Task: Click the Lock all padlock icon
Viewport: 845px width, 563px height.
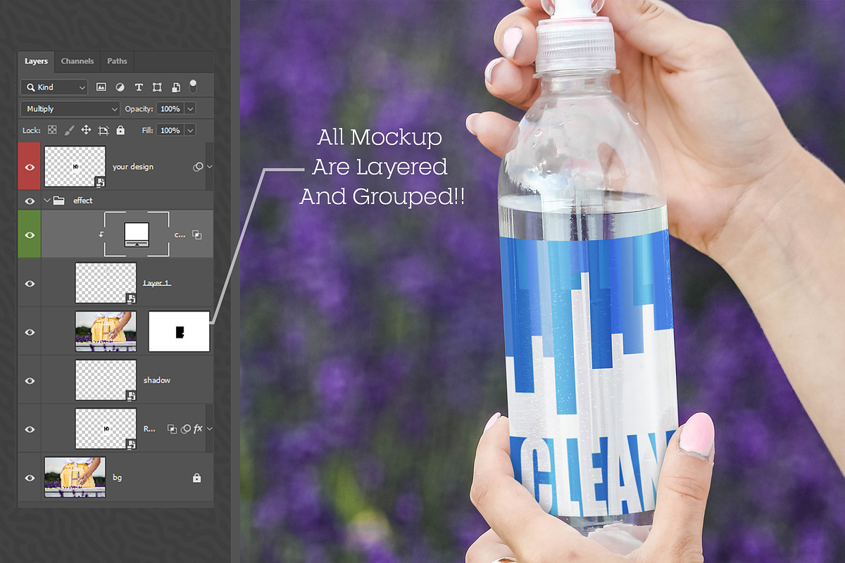Action: [x=120, y=130]
